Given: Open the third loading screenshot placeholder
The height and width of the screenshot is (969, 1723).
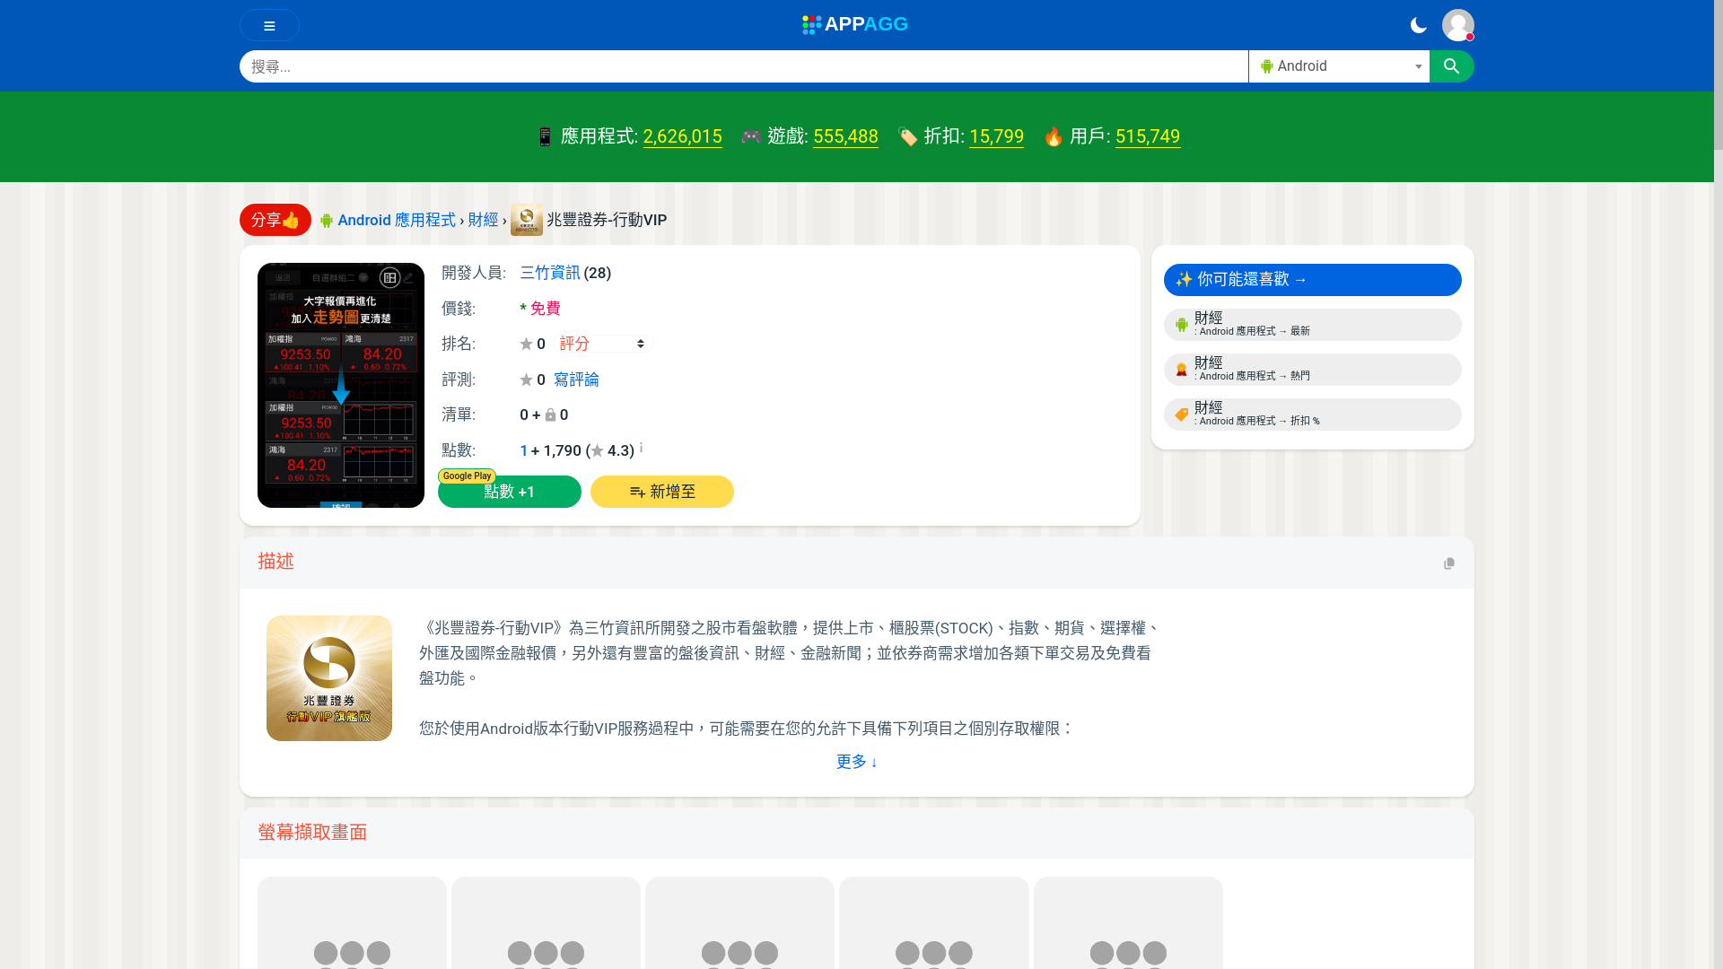Looking at the screenshot, I should click(739, 922).
